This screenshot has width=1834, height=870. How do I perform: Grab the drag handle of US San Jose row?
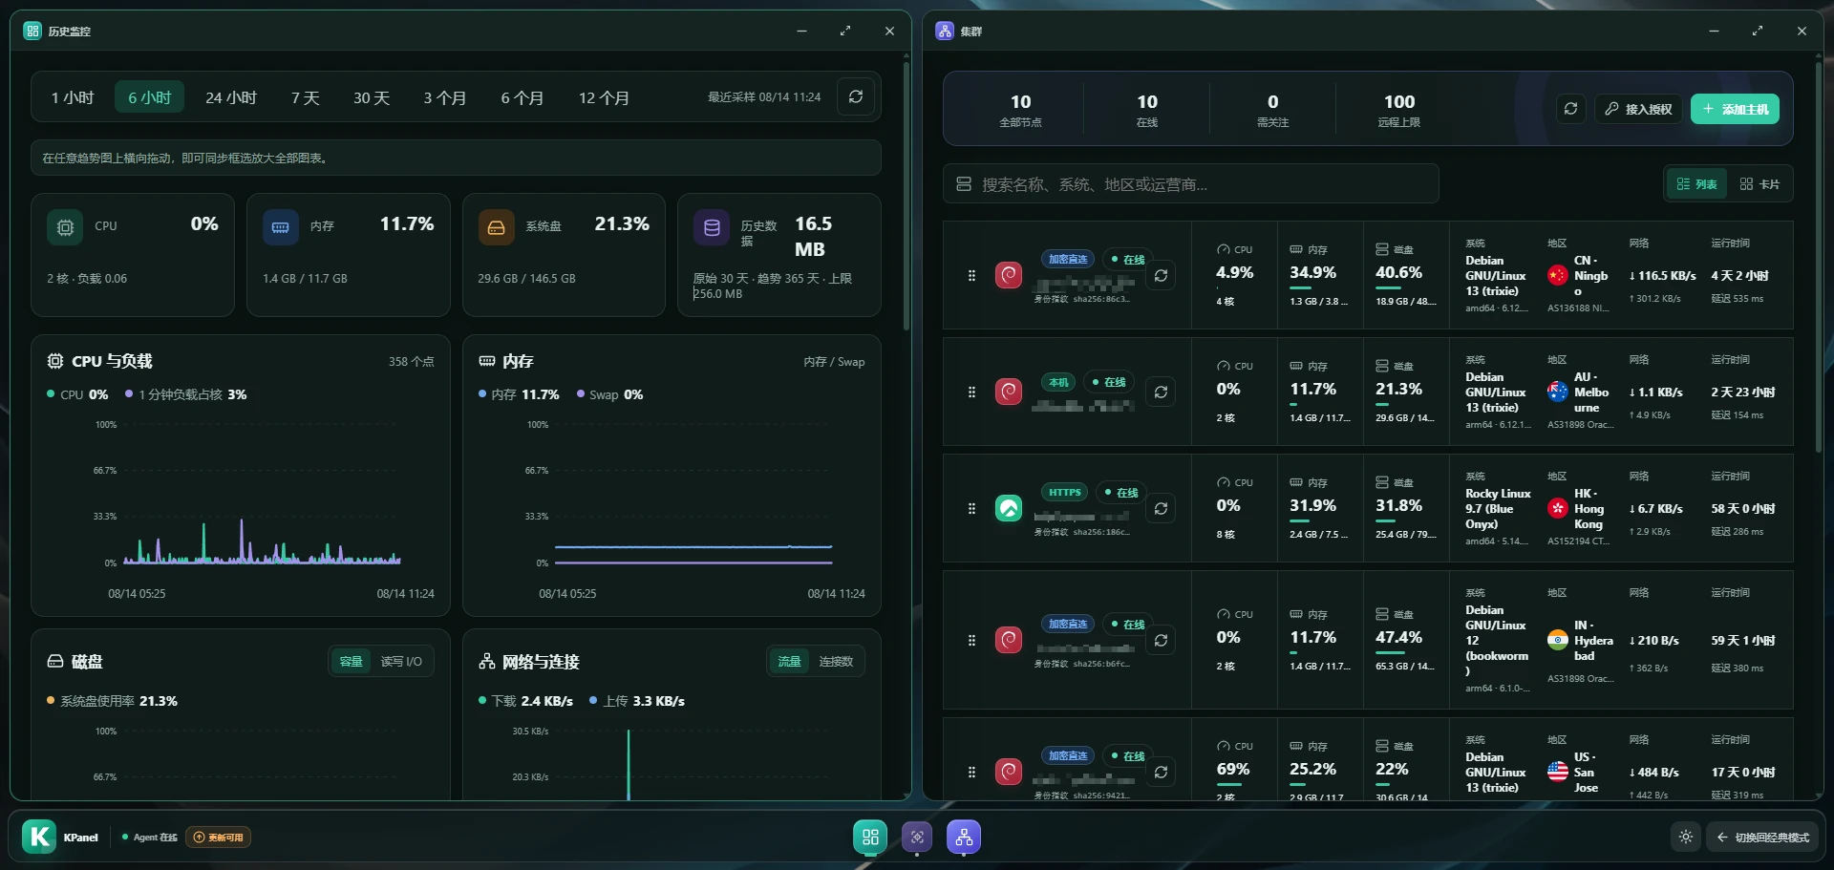pos(971,773)
